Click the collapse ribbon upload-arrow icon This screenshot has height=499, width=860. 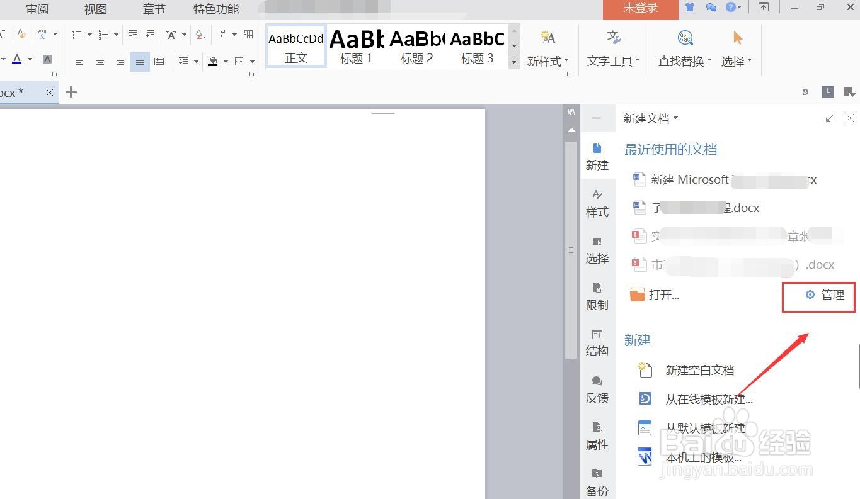(763, 8)
